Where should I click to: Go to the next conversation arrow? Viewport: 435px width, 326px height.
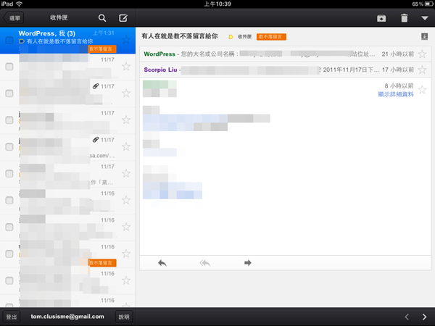coord(424,317)
